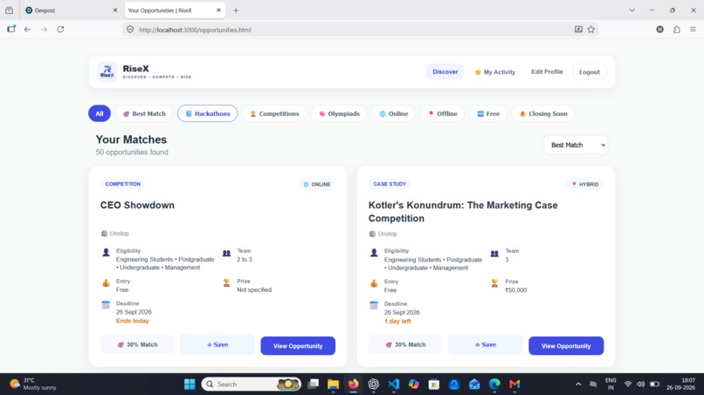Screen dimensions: 704x395
Task: Click prize trophy icon on Kotler's card
Action: click(x=494, y=283)
